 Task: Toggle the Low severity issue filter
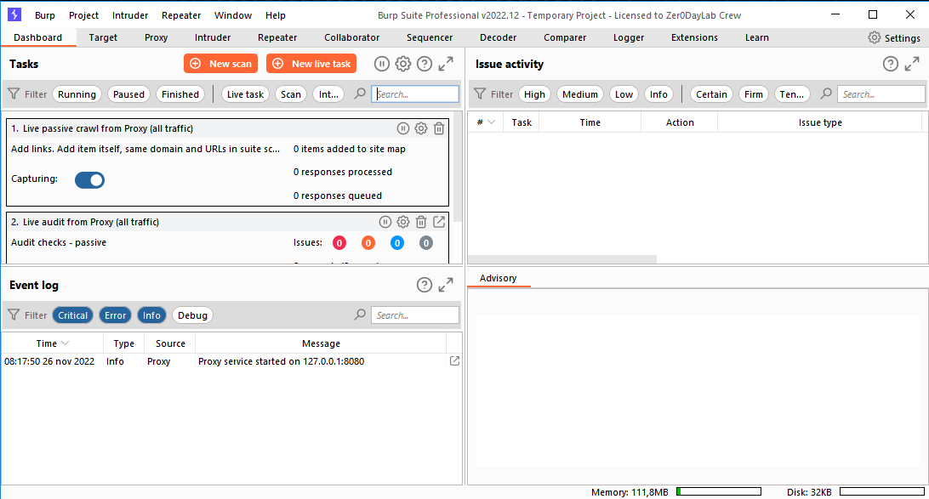tap(624, 94)
